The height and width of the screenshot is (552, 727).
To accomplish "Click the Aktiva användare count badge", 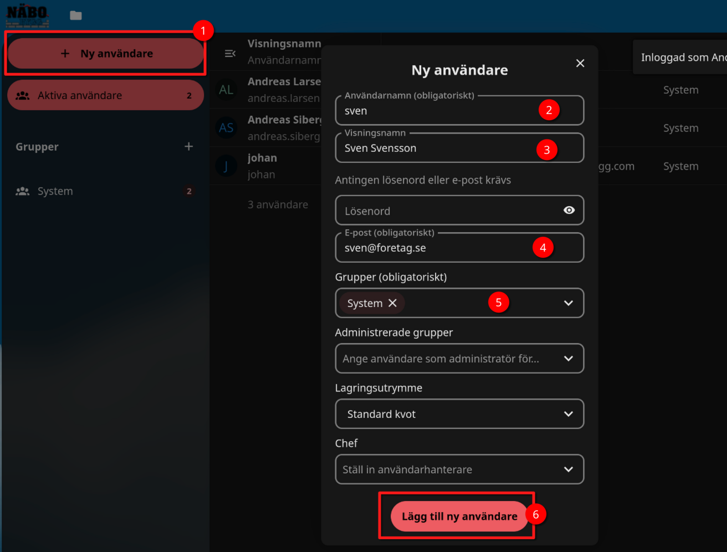I will [x=189, y=95].
